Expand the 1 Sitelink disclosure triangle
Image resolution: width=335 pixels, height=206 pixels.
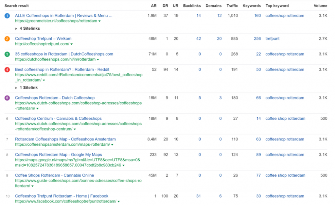pyautogui.click(x=16, y=88)
